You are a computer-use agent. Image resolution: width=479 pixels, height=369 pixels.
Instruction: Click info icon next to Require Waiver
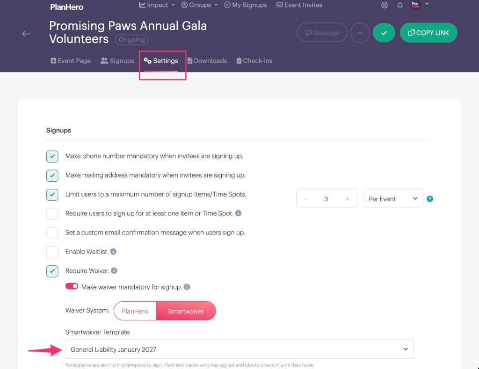[114, 270]
